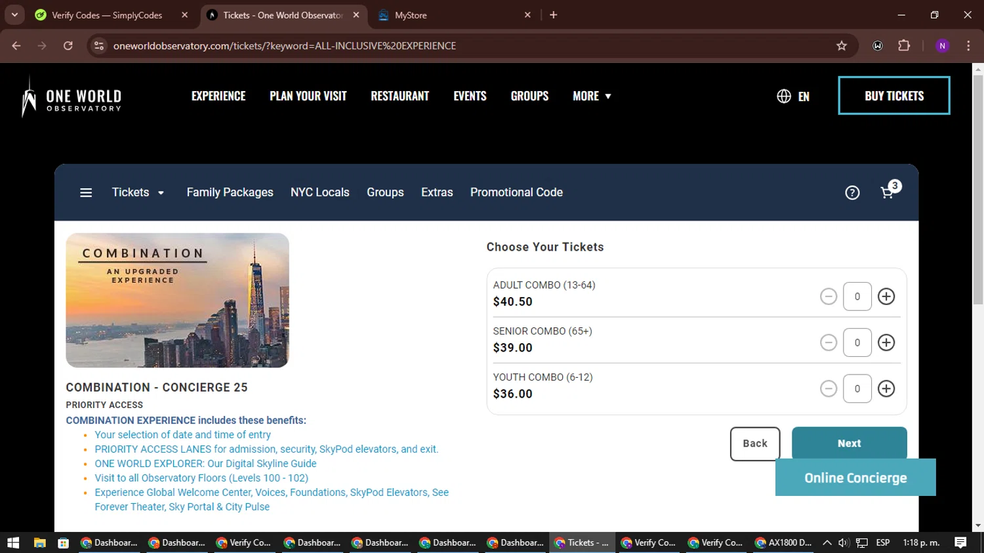Image resolution: width=984 pixels, height=553 pixels.
Task: Open the Online Concierge chat
Action: (x=855, y=478)
